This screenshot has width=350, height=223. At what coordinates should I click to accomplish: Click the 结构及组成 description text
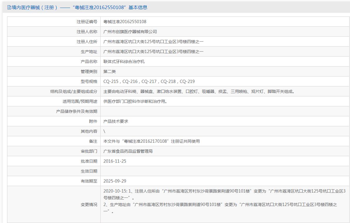[x=199, y=91]
